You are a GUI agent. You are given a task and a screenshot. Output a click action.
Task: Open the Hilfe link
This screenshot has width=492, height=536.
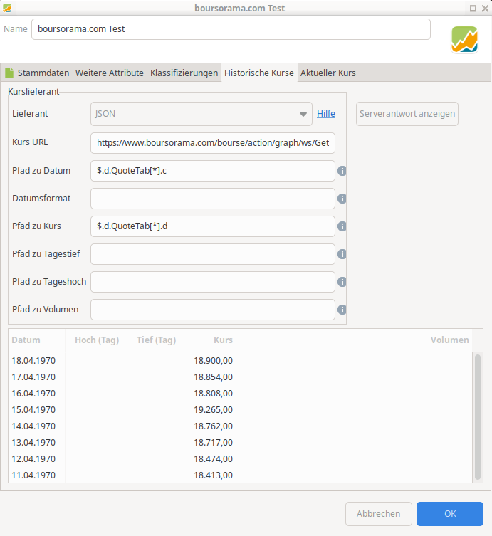326,113
